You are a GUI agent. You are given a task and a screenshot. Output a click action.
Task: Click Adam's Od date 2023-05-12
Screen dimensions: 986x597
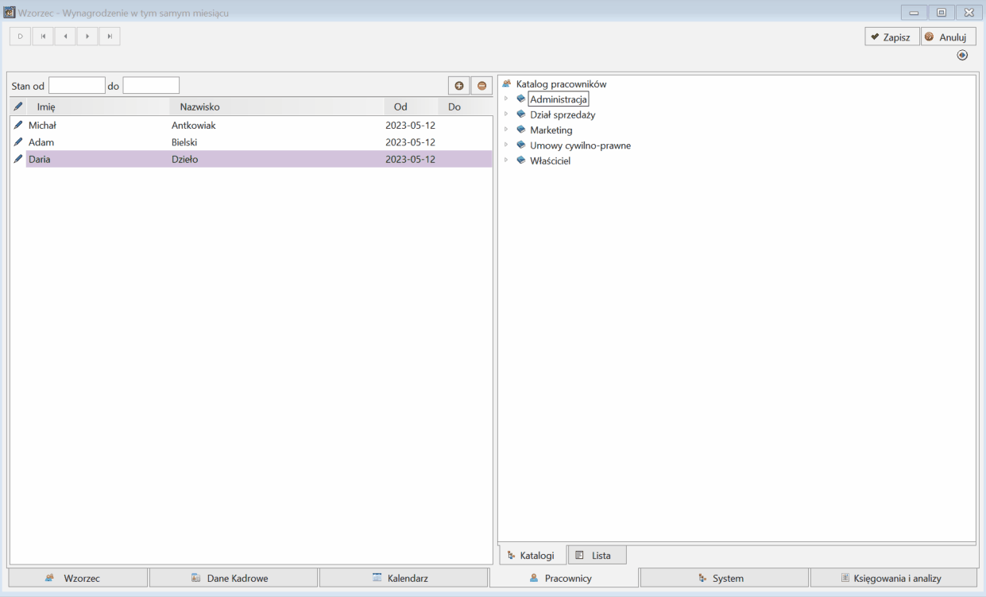click(x=411, y=142)
